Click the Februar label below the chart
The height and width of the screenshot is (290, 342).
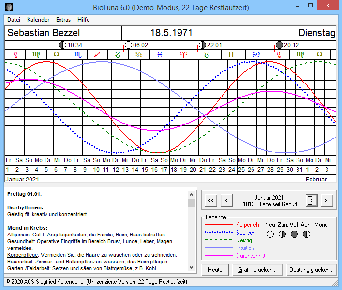tap(316, 180)
